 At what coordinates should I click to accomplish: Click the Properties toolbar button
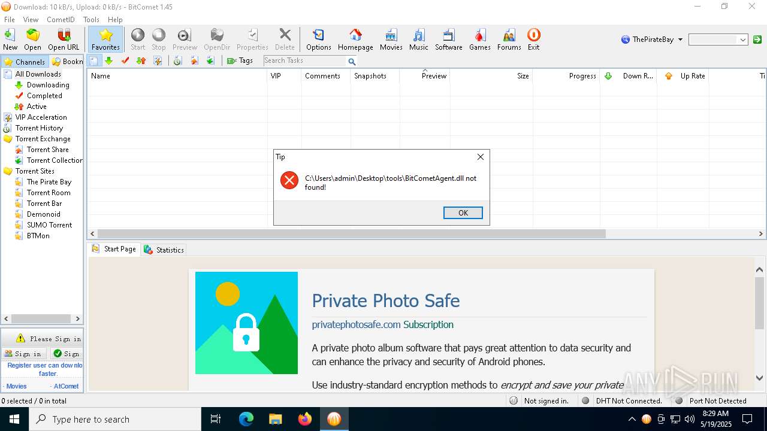[252, 40]
